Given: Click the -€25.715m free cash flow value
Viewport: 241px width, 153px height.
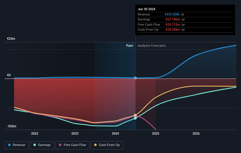Looking at the screenshot, I should [x=172, y=25].
